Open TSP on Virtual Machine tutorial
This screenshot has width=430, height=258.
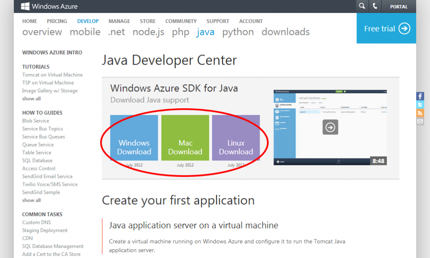pos(48,83)
